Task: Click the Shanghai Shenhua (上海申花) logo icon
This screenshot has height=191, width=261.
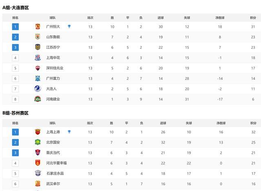Action: [x=38, y=58]
